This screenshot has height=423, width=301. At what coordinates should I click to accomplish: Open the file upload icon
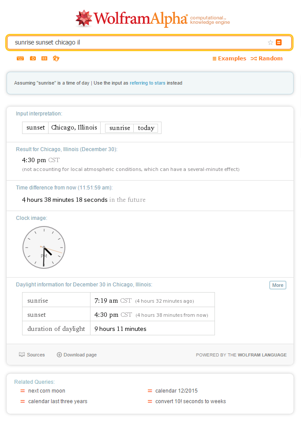pyautogui.click(x=56, y=58)
